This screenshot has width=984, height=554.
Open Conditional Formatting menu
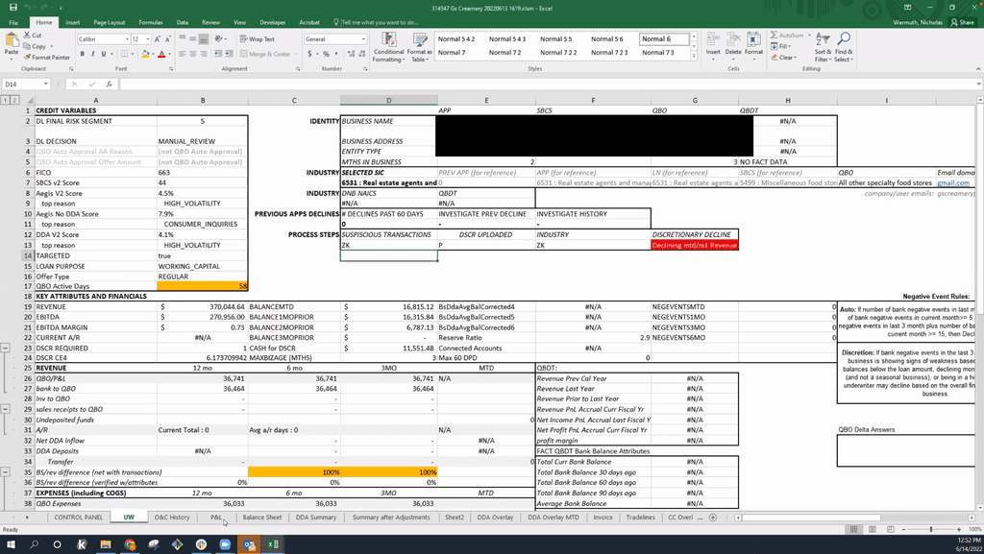coord(388,48)
